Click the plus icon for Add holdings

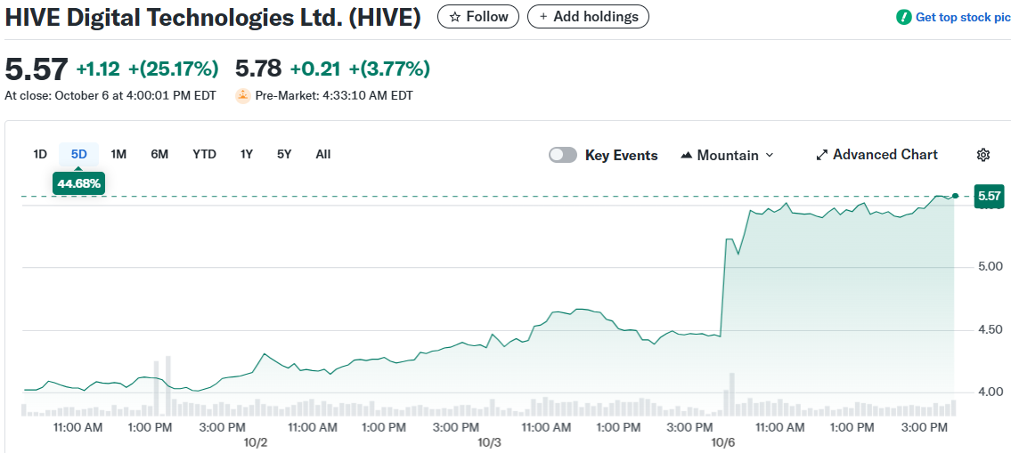point(543,17)
